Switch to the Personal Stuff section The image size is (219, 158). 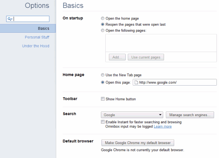click(37, 37)
